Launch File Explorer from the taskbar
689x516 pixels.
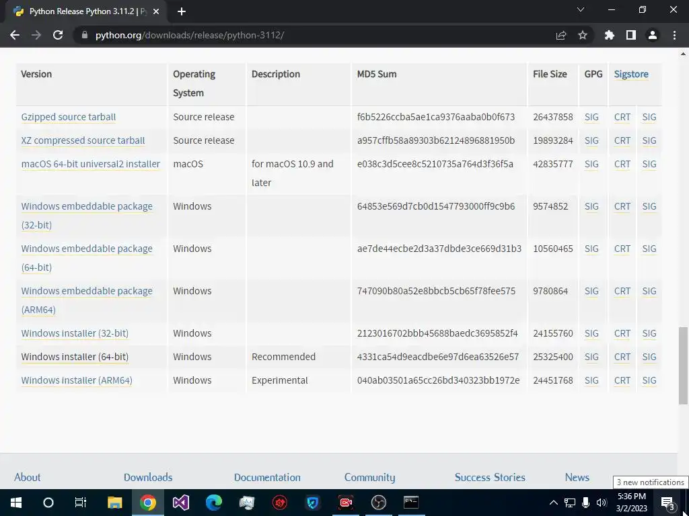pos(114,503)
